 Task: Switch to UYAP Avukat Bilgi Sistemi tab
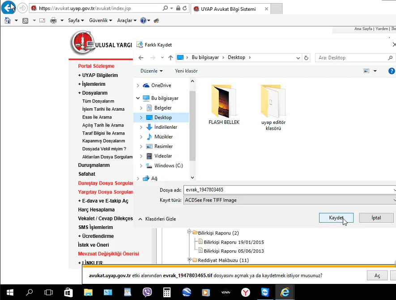pos(228,9)
